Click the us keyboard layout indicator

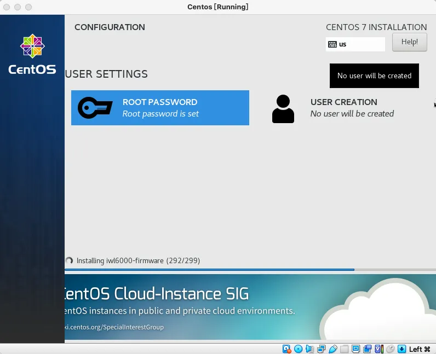(x=355, y=44)
